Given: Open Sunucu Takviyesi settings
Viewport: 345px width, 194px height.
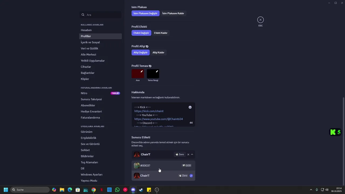Looking at the screenshot, I should pyautogui.click(x=101, y=99).
